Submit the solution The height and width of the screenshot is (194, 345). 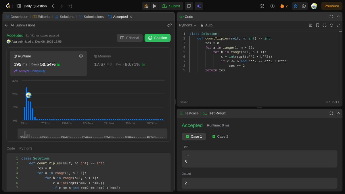171,6
